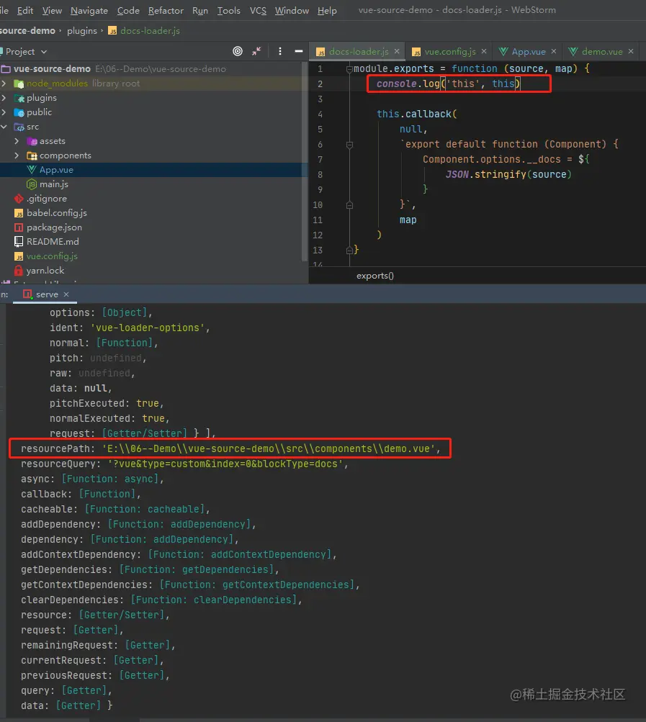Click the vue-source-demo project root
The width and height of the screenshot is (646, 722).
[x=52, y=68]
